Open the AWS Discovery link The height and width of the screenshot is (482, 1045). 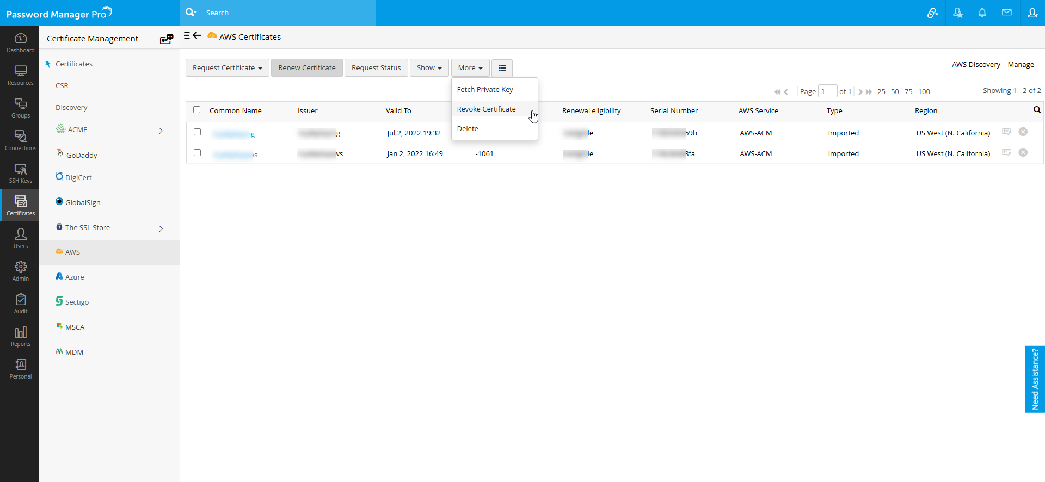pyautogui.click(x=976, y=65)
